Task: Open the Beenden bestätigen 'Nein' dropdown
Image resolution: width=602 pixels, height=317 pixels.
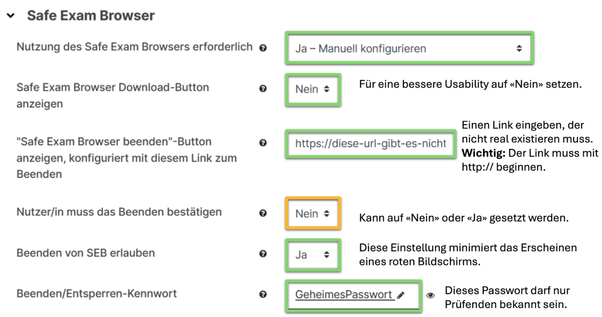Action: [x=312, y=213]
